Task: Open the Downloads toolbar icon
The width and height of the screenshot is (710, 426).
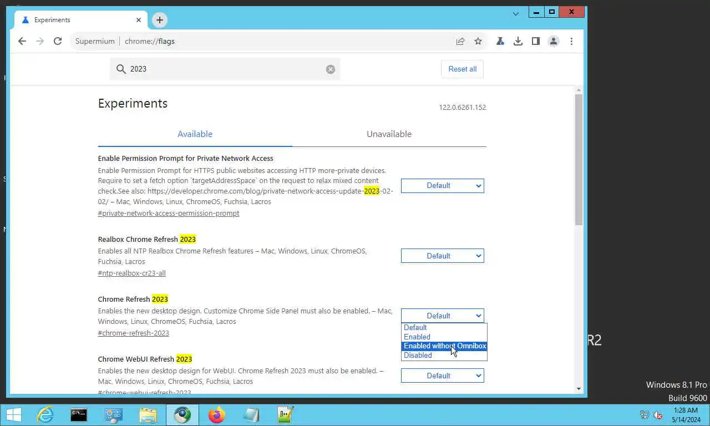Action: [518, 41]
